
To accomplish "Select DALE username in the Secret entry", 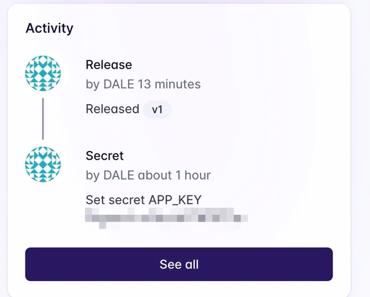I will click(x=118, y=175).
